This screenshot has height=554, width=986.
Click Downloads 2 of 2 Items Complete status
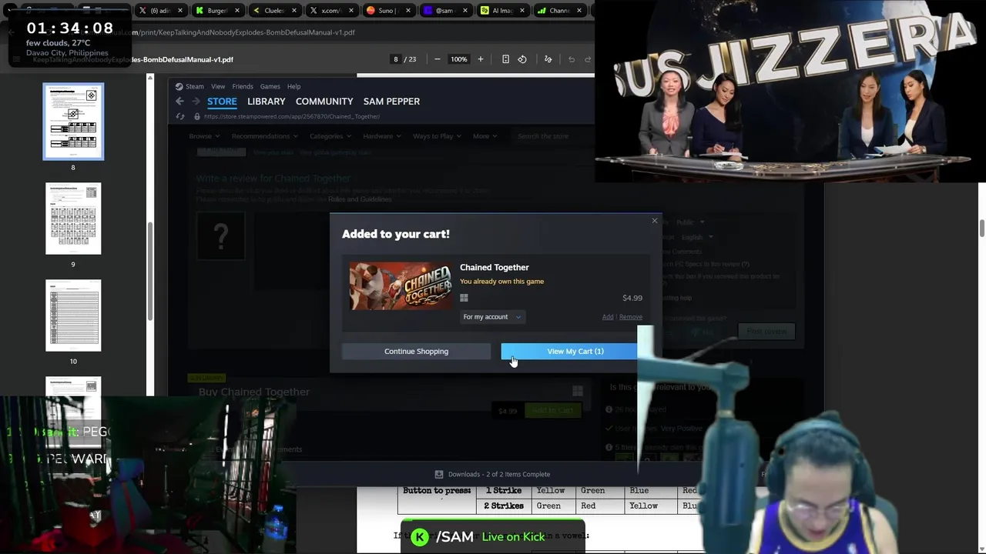click(x=499, y=475)
